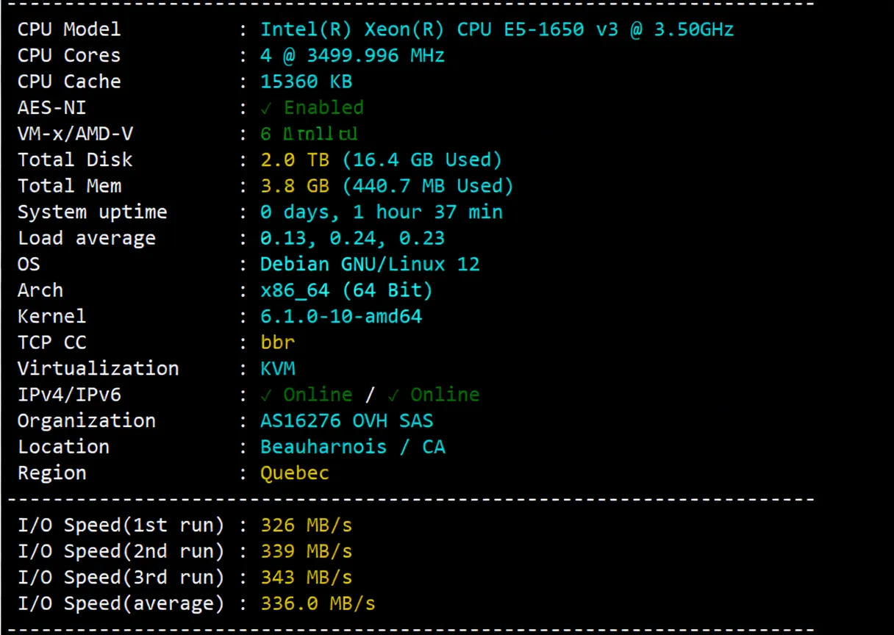This screenshot has width=894, height=635.
Task: Select the x86_64 architecture label
Action: [346, 290]
